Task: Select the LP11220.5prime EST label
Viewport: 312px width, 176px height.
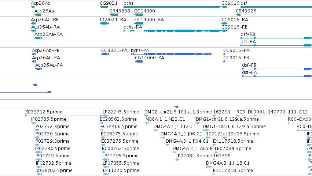Action: click(121, 171)
